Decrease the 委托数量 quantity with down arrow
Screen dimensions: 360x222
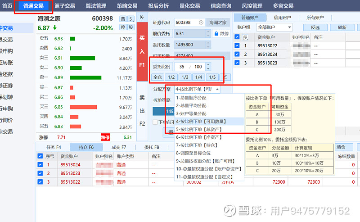point(208,47)
